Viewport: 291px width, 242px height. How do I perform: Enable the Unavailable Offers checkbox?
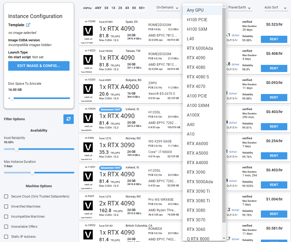click(x=6, y=227)
